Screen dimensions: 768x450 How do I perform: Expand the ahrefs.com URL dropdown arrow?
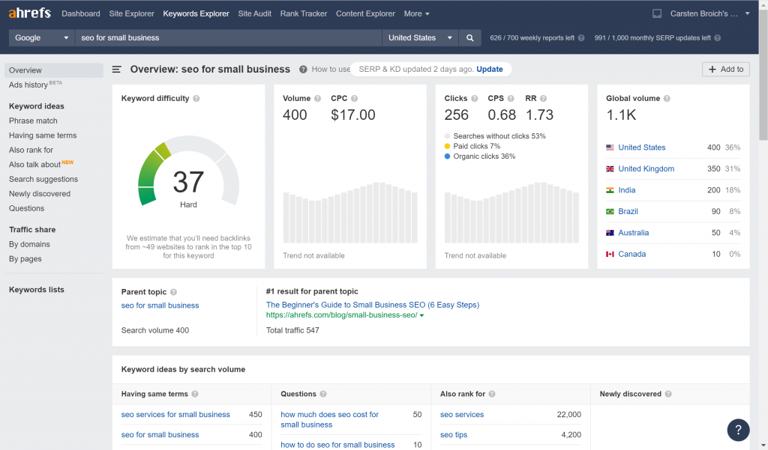click(x=421, y=315)
